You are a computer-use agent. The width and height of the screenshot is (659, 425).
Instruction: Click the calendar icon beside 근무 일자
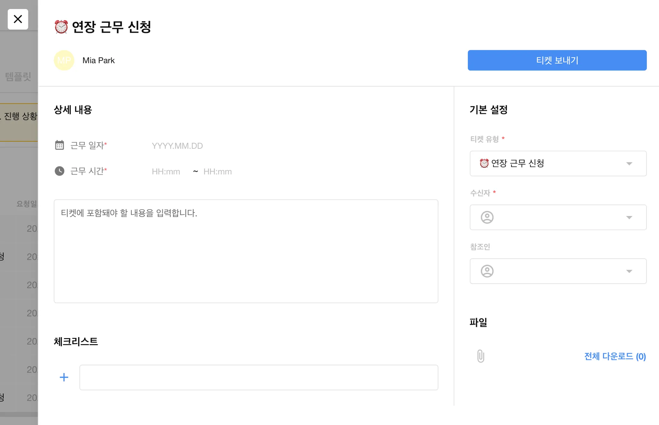[x=60, y=145]
